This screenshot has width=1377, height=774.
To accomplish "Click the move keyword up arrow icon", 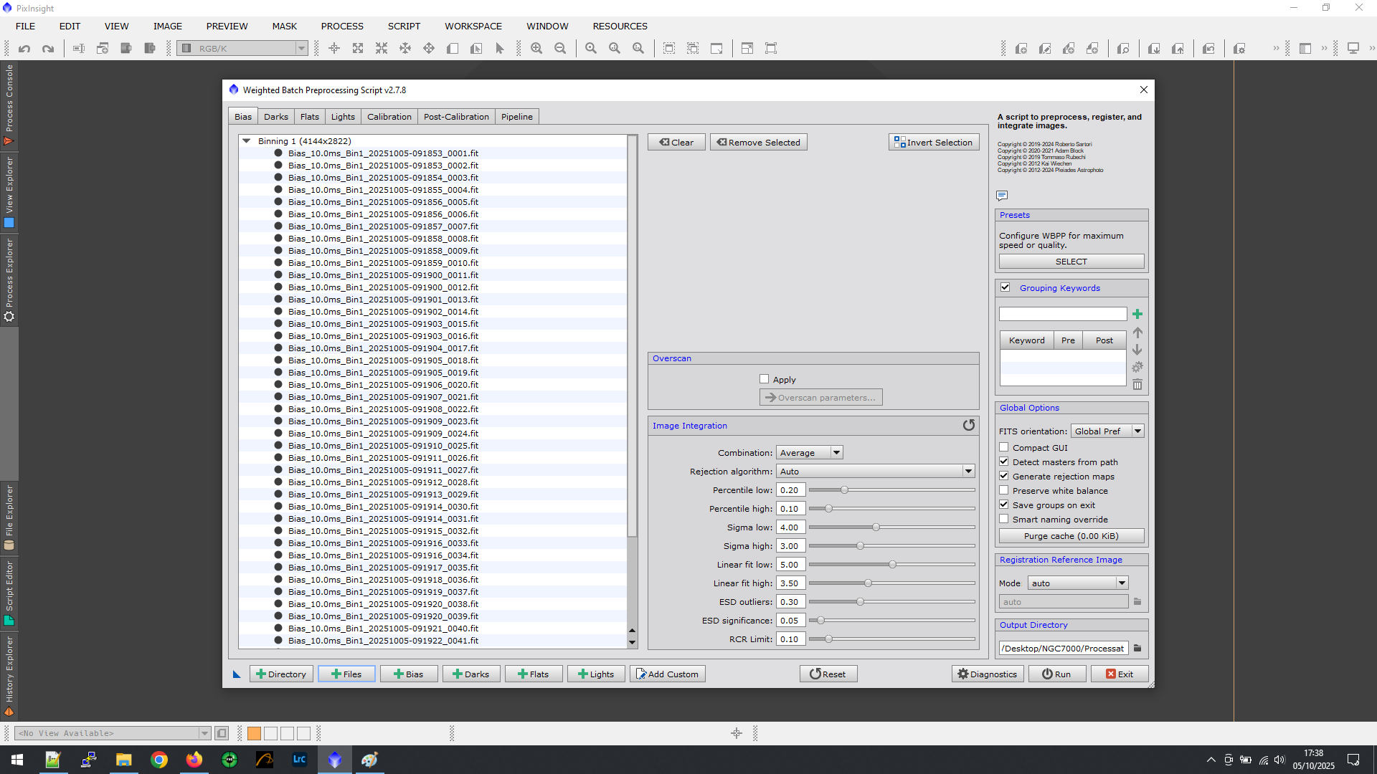I will click(1137, 333).
